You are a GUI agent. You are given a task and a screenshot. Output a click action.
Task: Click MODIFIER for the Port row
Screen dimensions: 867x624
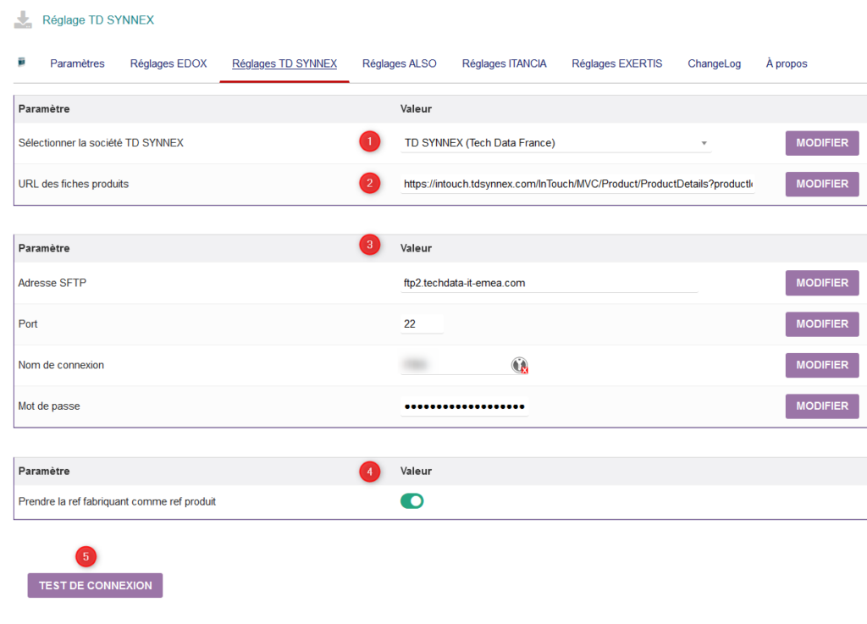click(x=822, y=324)
